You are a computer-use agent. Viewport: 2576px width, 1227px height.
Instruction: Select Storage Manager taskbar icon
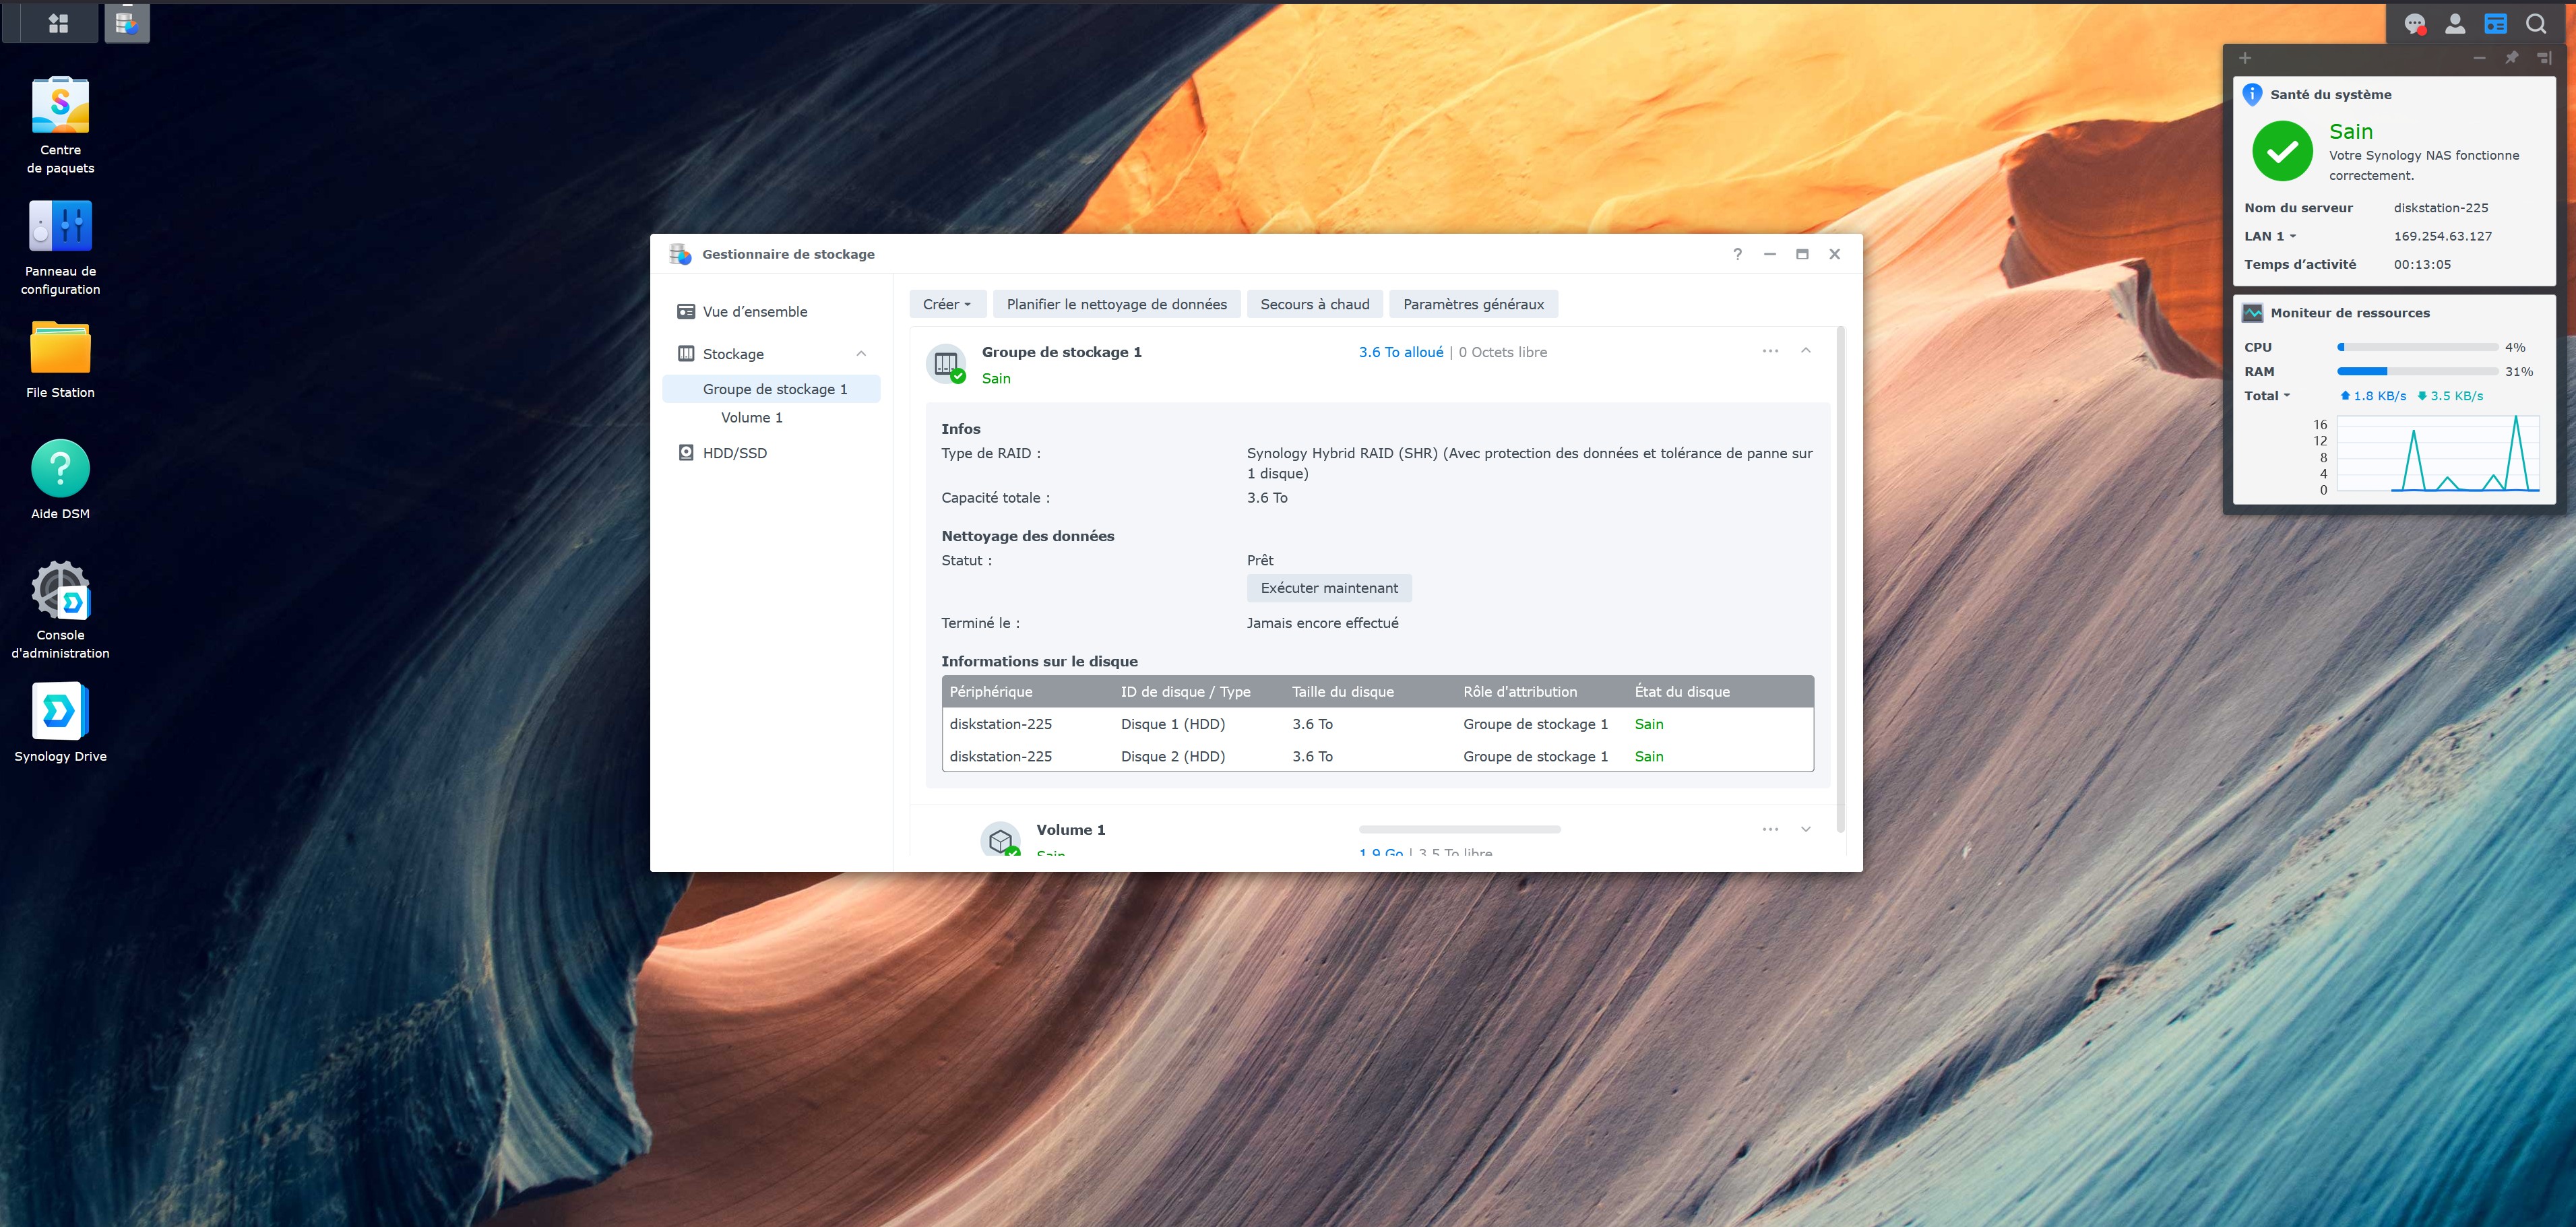[127, 22]
